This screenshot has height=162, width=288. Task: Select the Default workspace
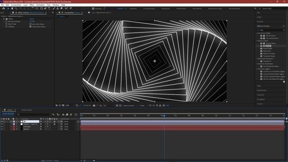click(120, 9)
